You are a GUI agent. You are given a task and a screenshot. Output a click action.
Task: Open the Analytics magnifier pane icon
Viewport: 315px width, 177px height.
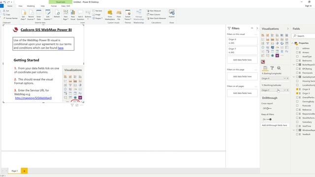[279, 68]
